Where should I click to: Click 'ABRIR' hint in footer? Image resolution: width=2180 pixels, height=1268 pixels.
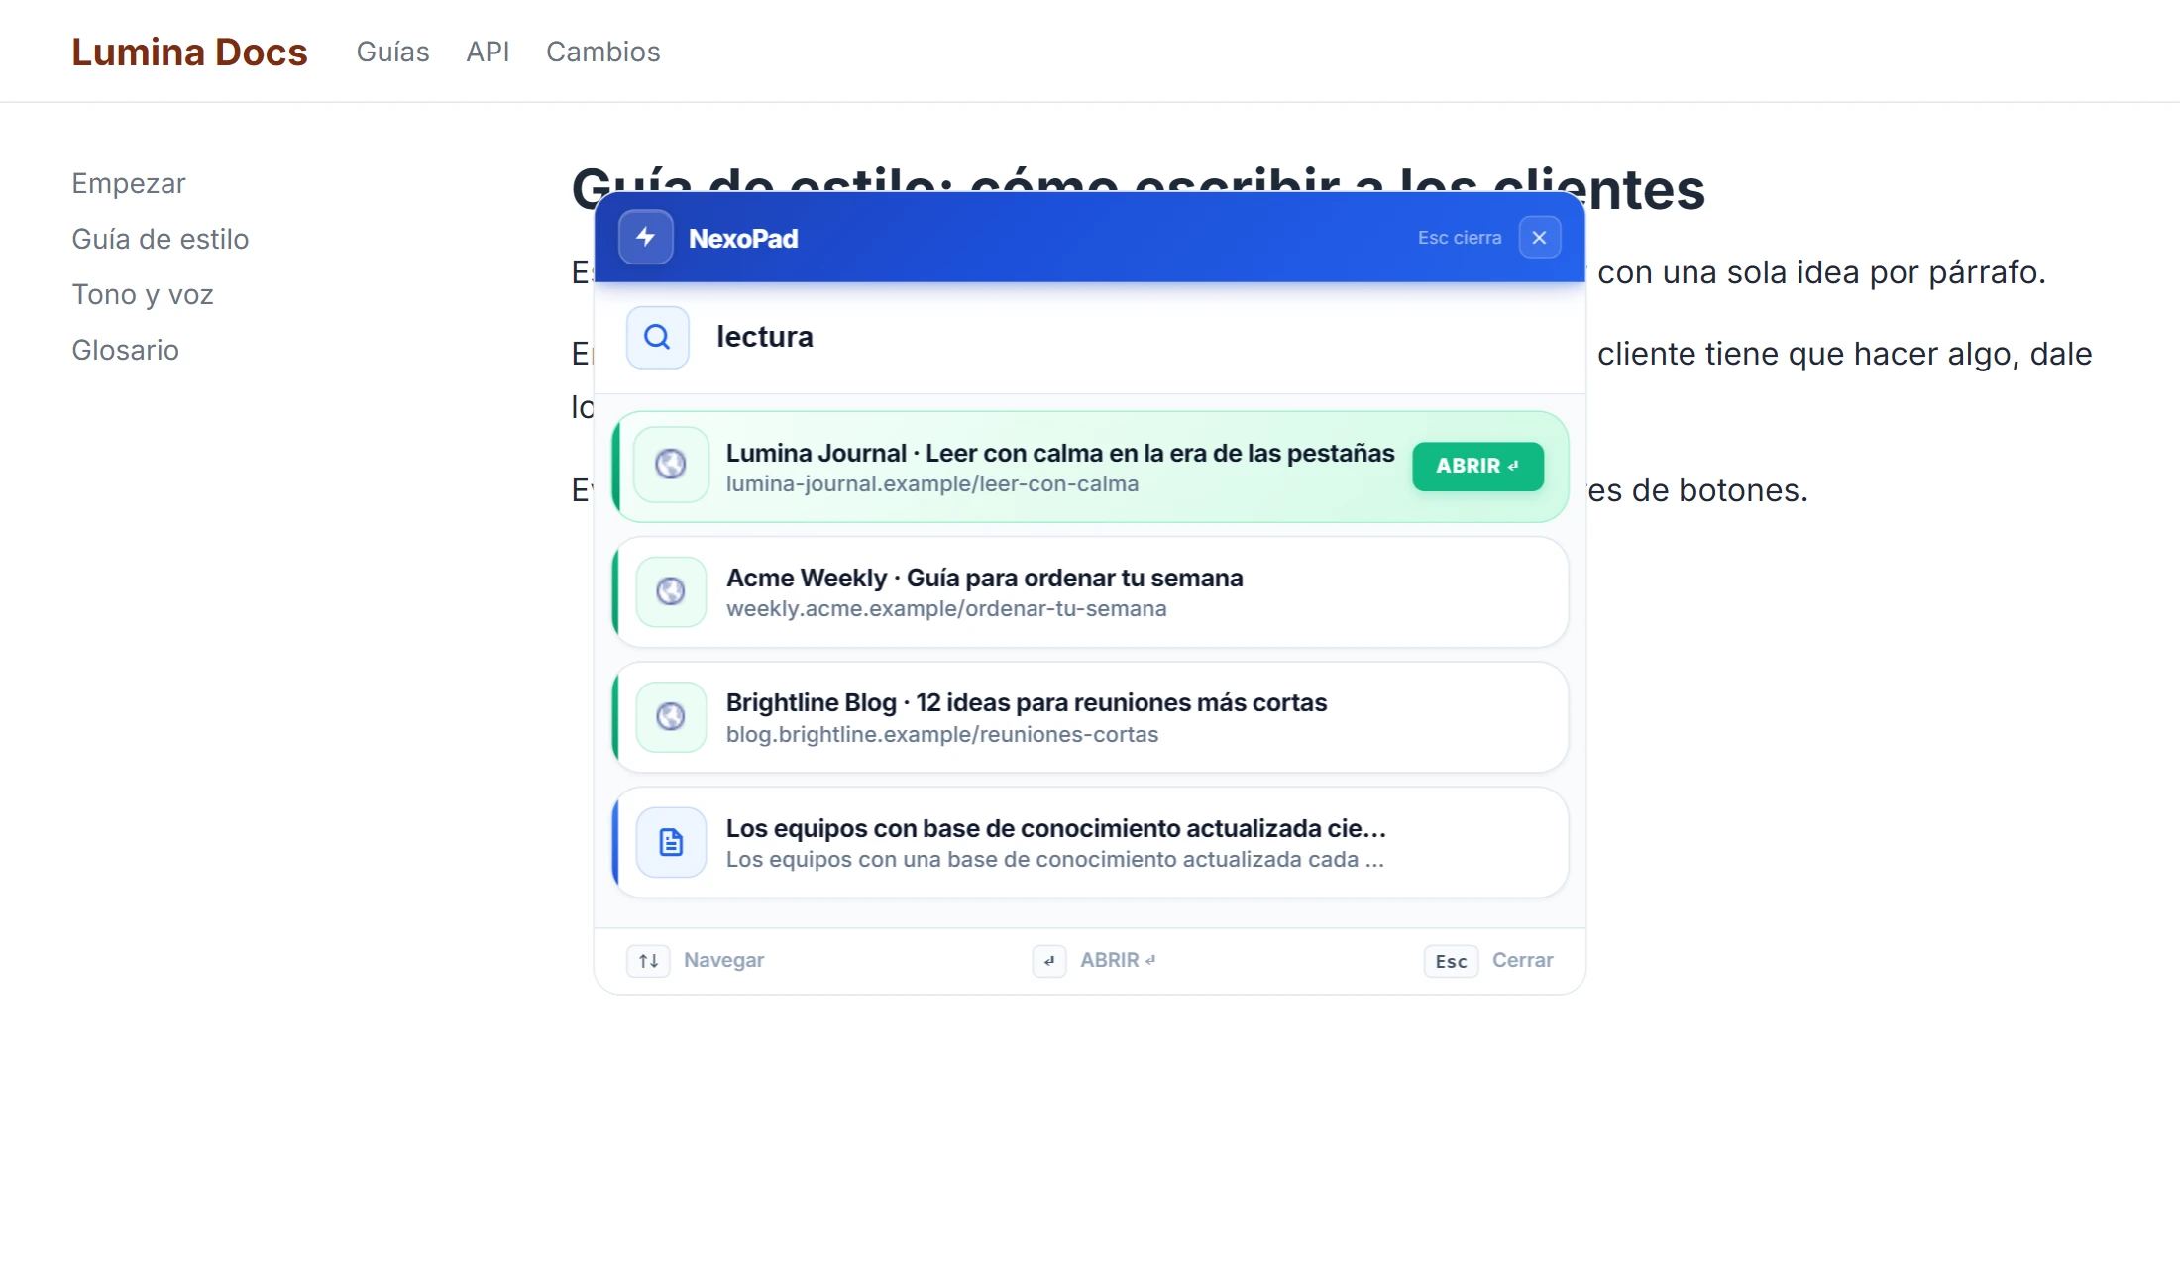pyautogui.click(x=1118, y=960)
